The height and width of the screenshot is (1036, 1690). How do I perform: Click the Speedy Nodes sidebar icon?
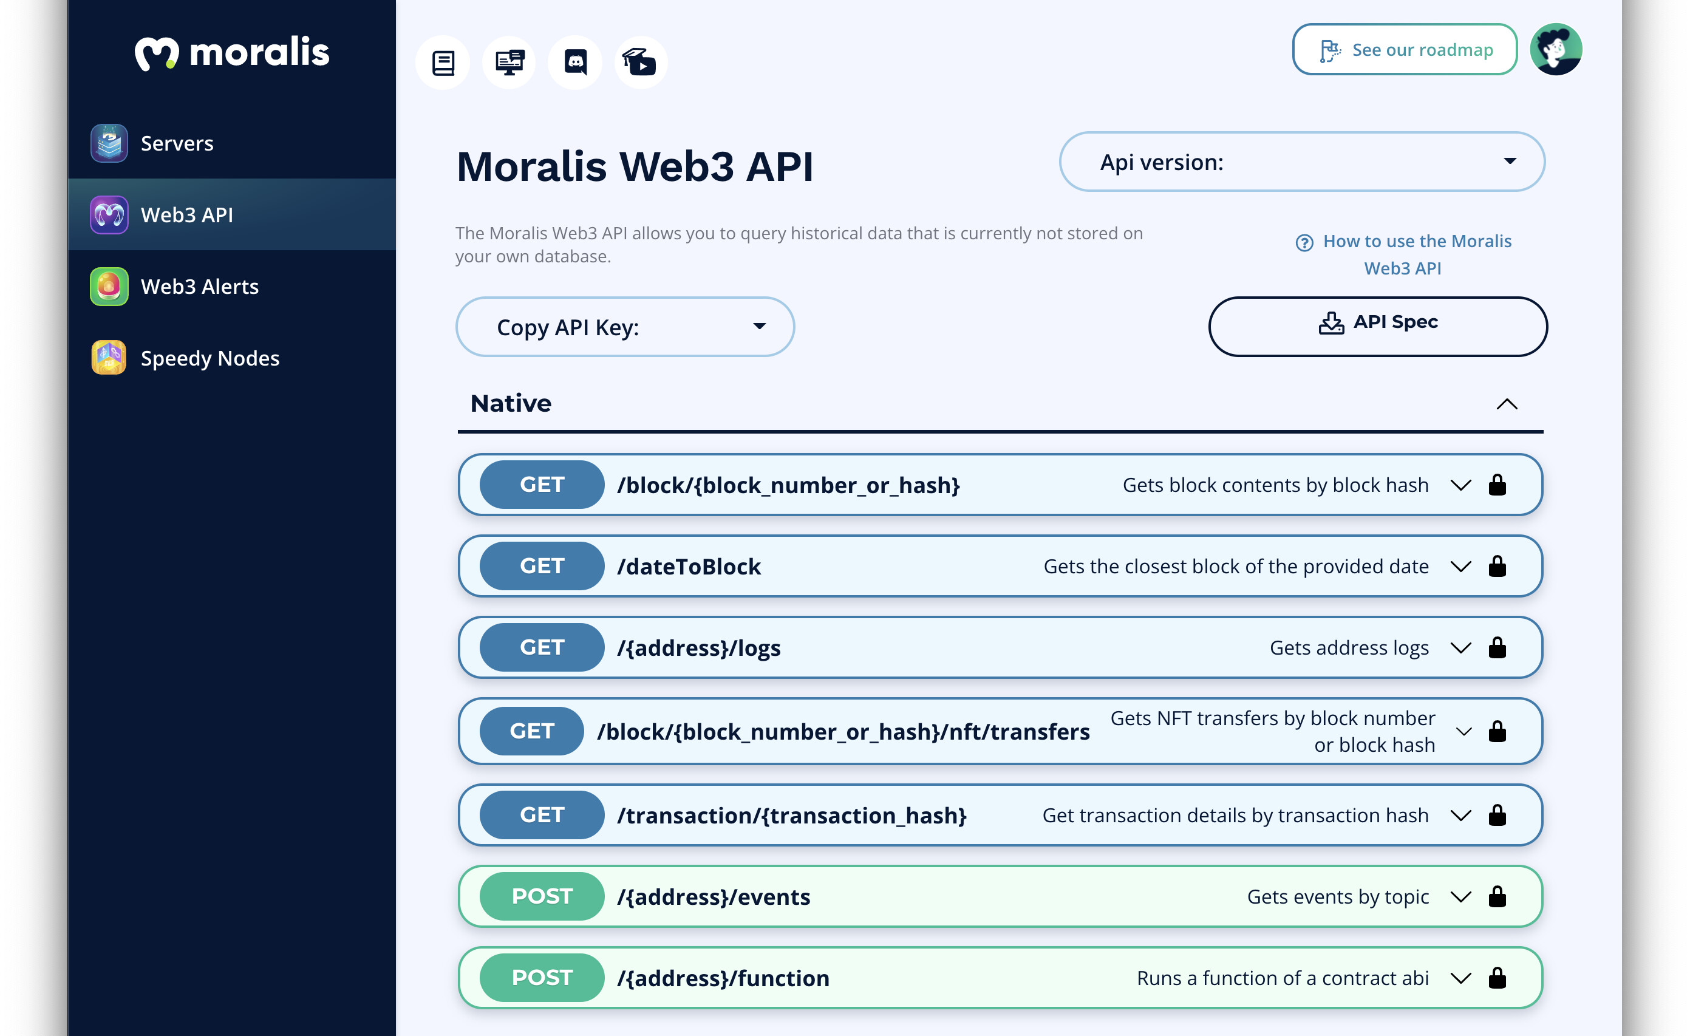pos(109,358)
